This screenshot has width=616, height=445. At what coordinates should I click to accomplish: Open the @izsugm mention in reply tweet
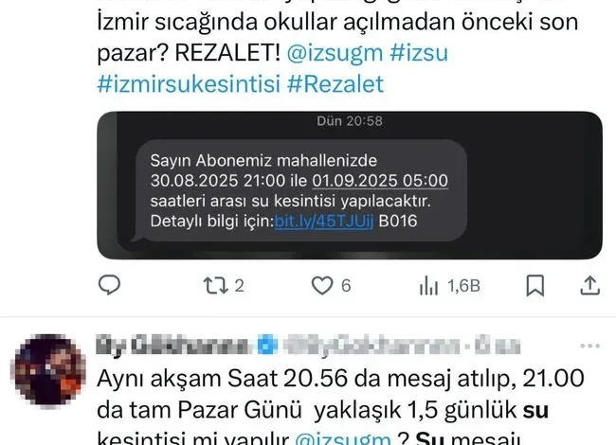coord(342,438)
